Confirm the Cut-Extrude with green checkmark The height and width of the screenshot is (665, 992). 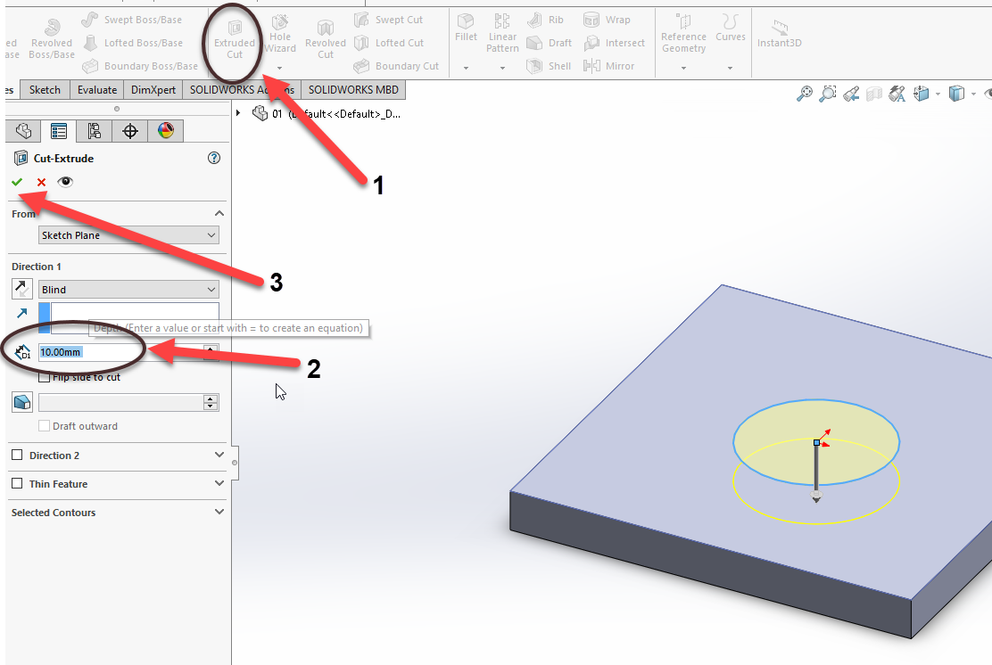tap(18, 181)
